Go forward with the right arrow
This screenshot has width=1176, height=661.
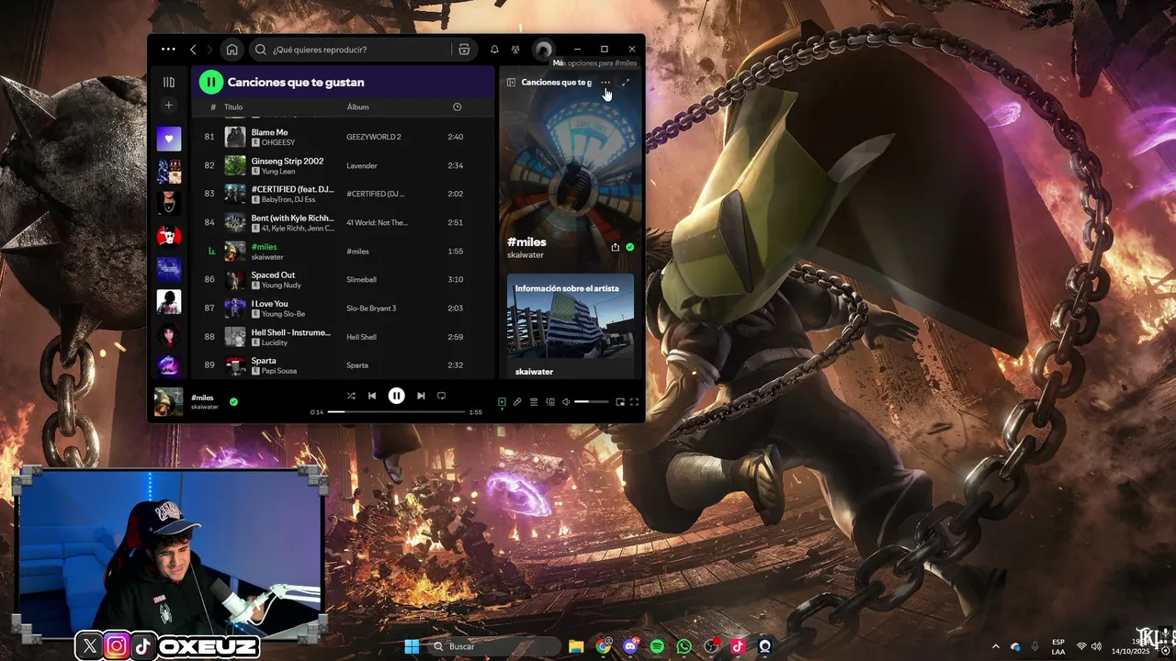tap(209, 50)
